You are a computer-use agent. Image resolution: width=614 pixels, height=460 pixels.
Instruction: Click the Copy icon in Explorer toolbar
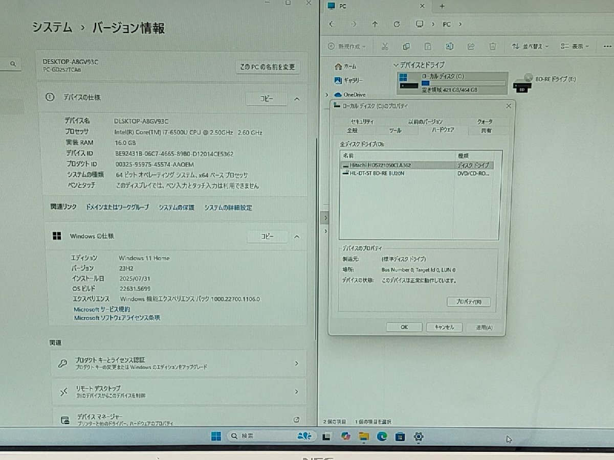tap(406, 47)
